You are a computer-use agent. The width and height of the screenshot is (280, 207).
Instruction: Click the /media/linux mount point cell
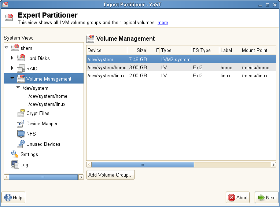pyautogui.click(x=254, y=76)
